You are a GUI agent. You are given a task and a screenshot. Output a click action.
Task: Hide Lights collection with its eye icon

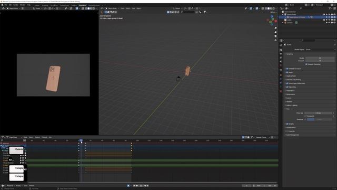pyautogui.click(x=329, y=20)
